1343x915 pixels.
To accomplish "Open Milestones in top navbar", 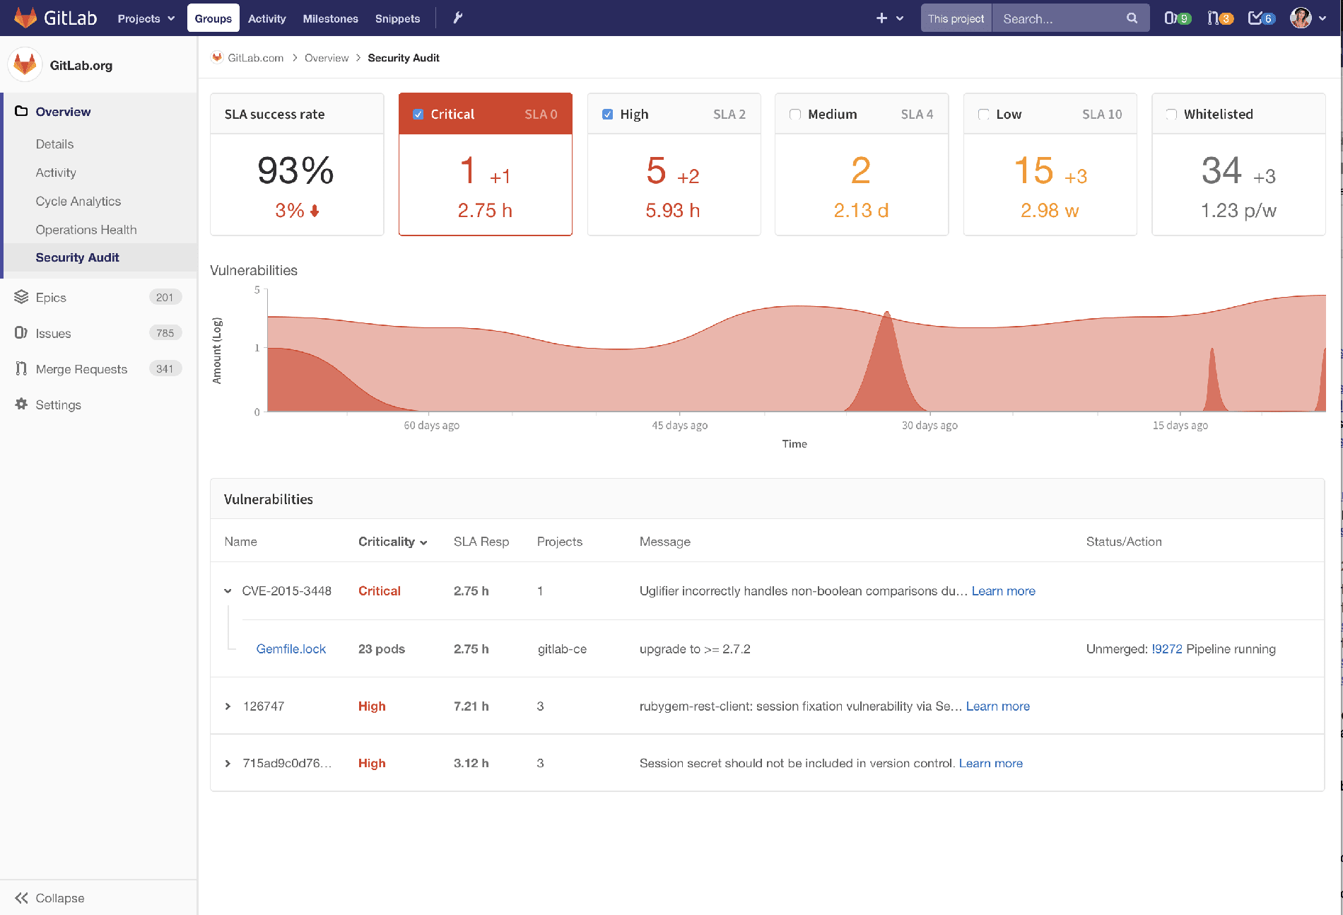I will [x=330, y=18].
